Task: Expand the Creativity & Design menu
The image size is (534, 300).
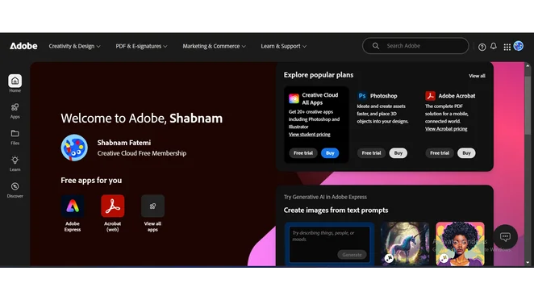Action: [x=74, y=46]
